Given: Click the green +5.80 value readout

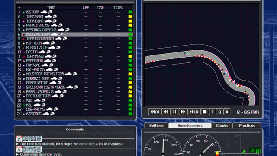Looking at the screenshot, I should [255, 151].
